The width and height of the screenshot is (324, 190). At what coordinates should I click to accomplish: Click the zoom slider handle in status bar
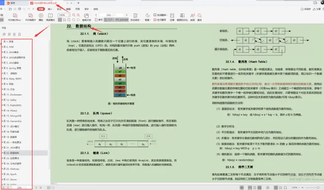[x=318, y=187]
